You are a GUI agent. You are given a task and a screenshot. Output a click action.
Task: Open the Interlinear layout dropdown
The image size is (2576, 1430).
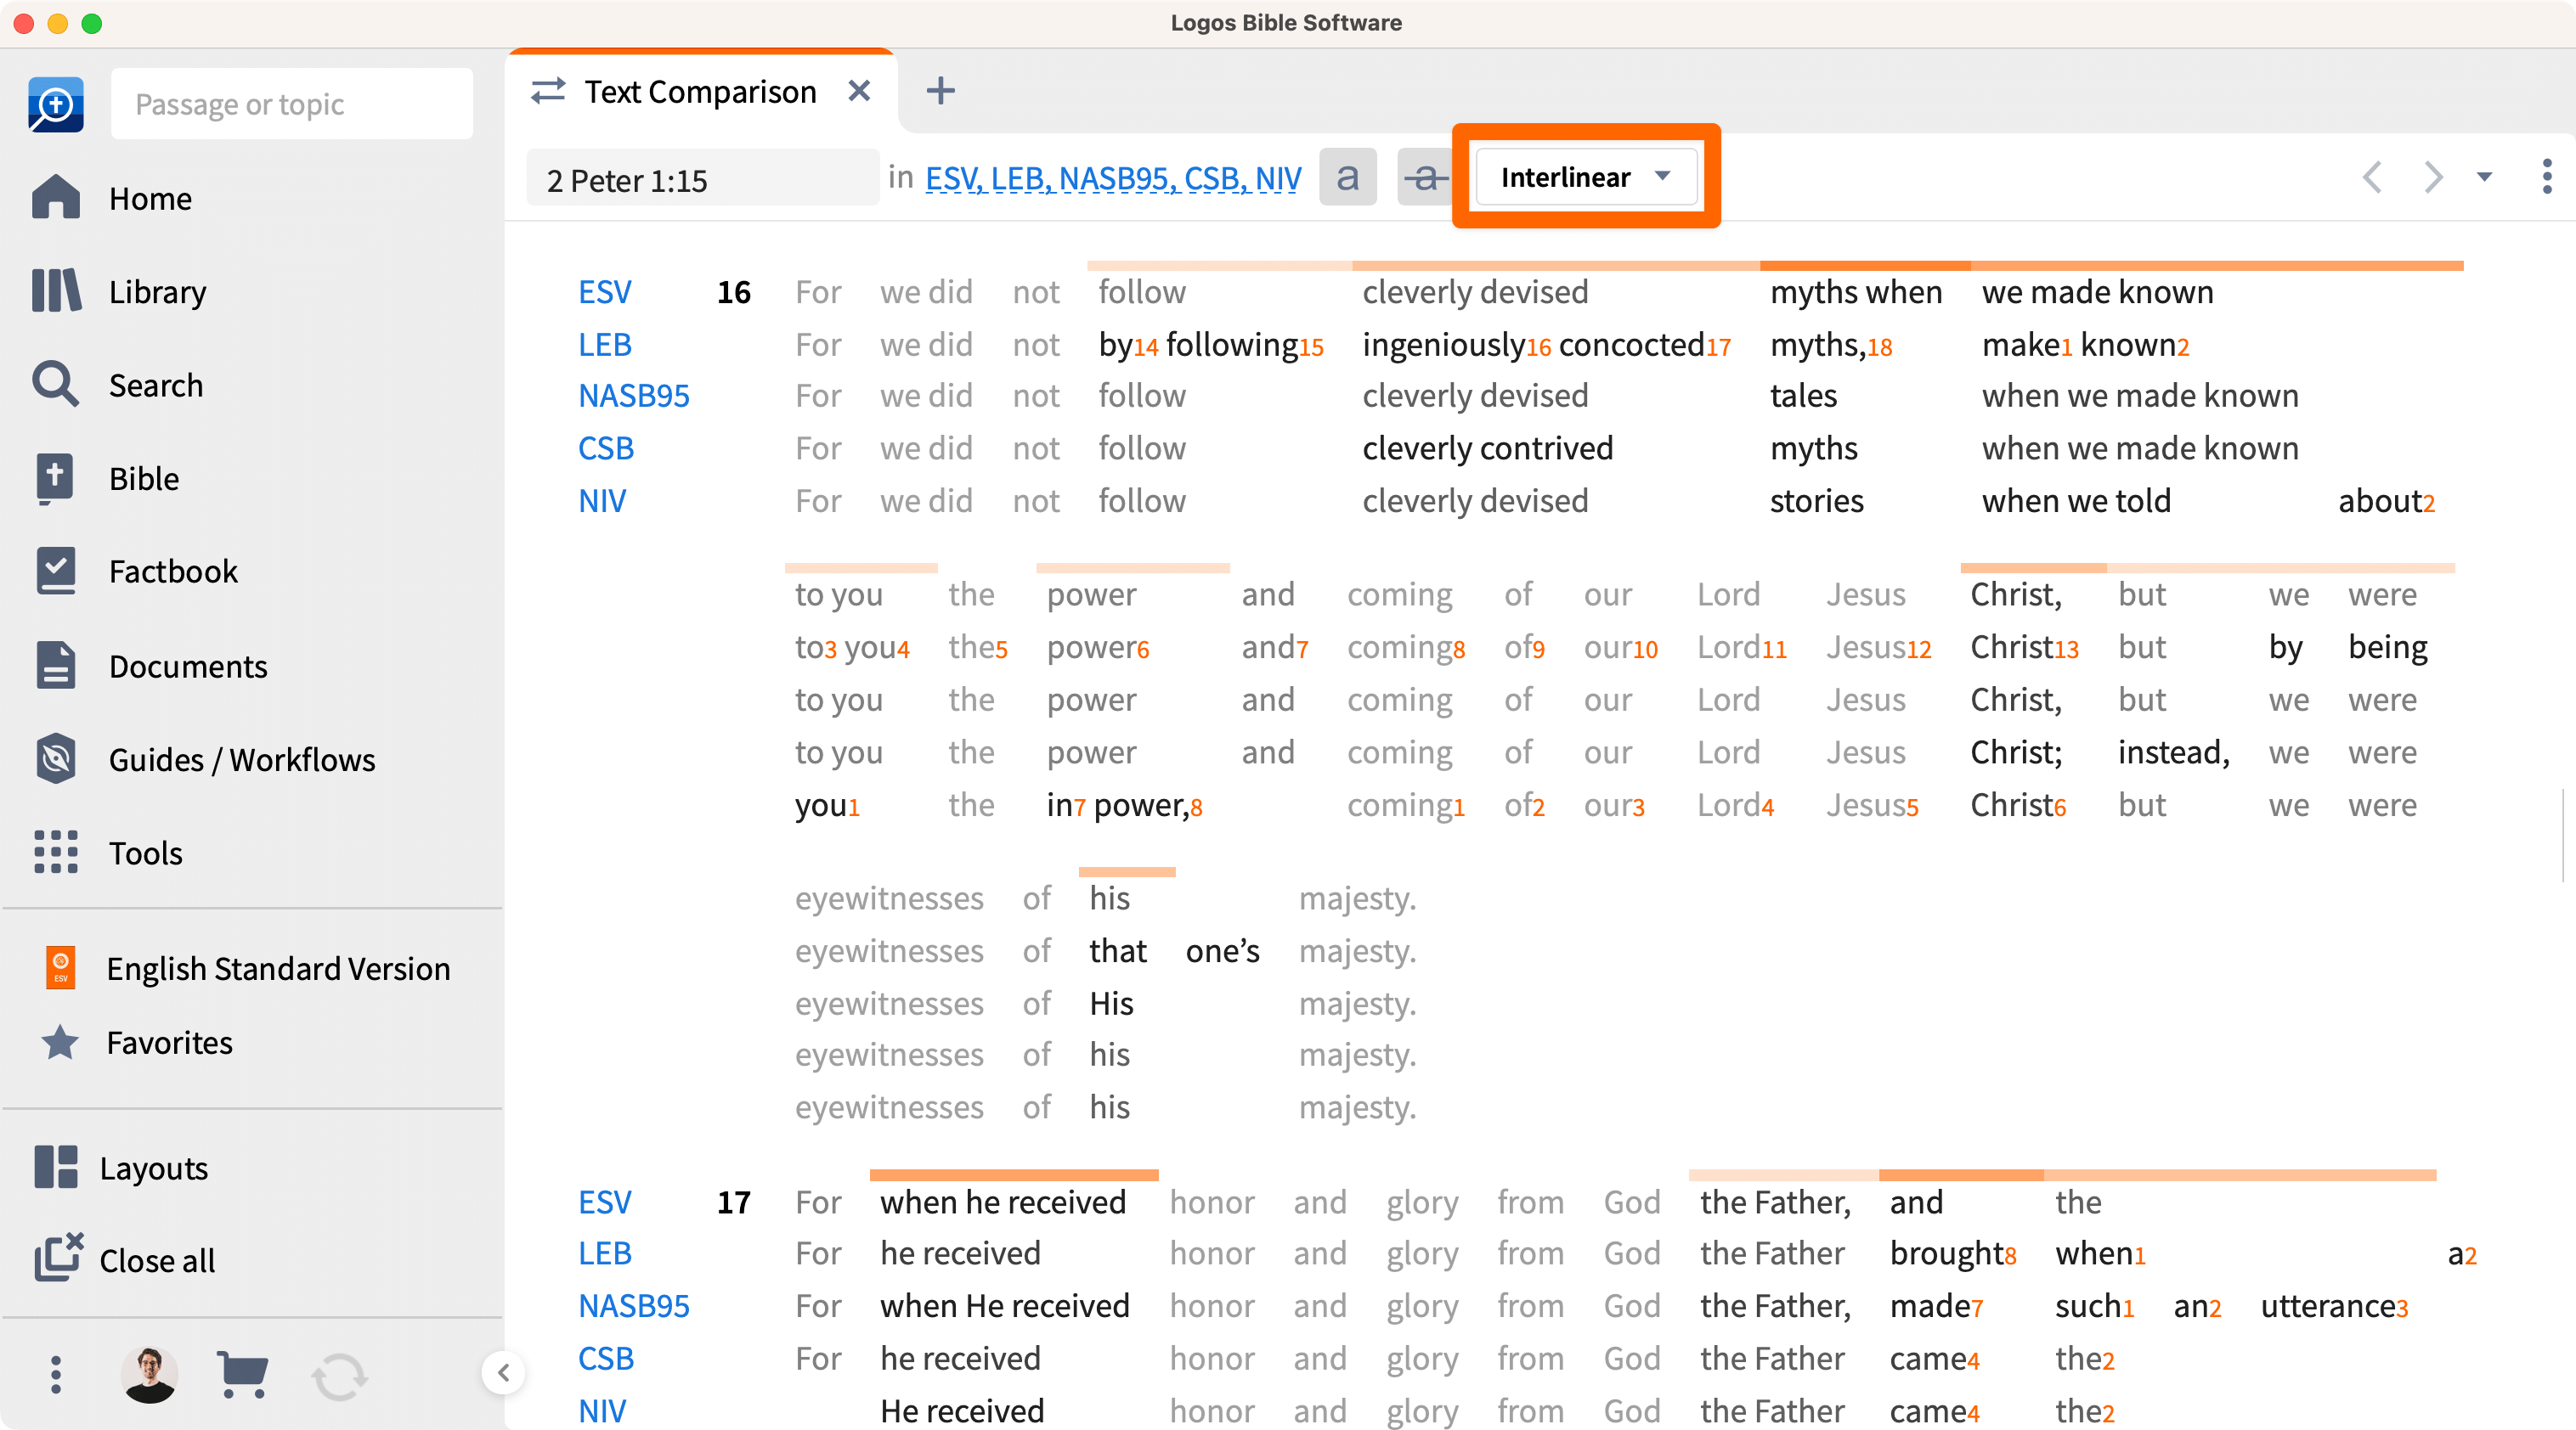click(1585, 177)
